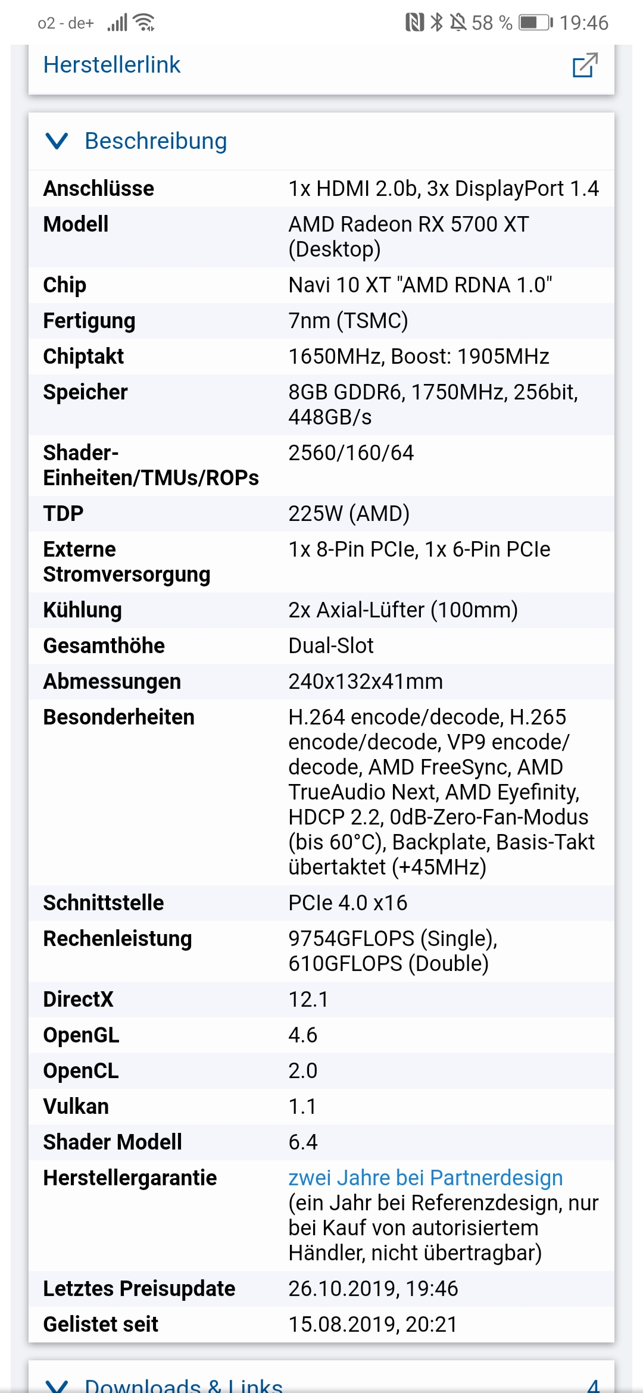Open the Herstellerlink link
This screenshot has height=1393, width=643.
pos(112,65)
